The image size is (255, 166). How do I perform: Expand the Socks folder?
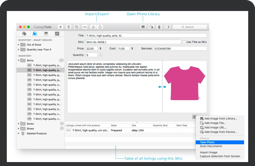[x=19, y=124]
